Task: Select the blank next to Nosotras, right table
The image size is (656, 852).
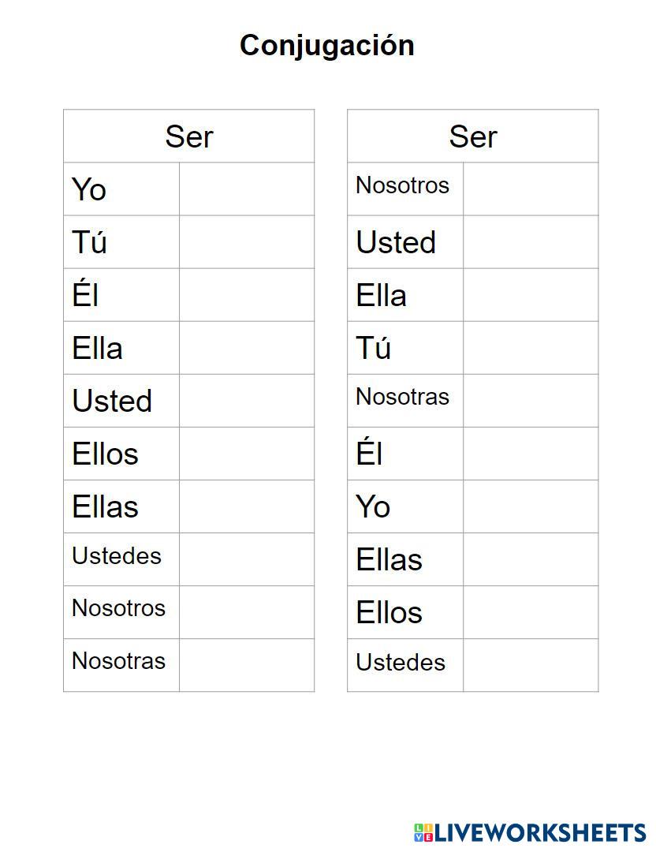Action: [531, 401]
